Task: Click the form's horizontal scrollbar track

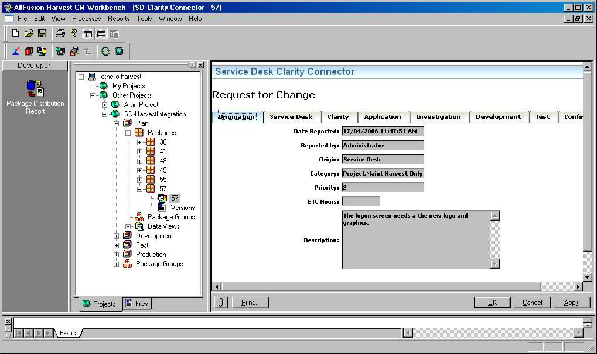Action: (381, 287)
